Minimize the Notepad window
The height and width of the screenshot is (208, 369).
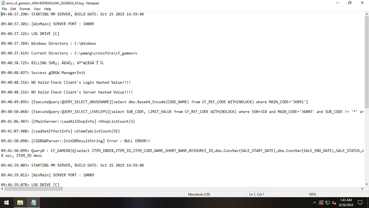point(338,3)
